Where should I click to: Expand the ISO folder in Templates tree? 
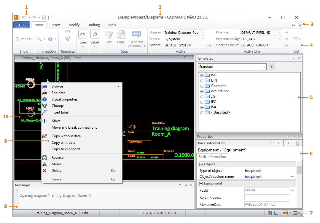pos(202,75)
